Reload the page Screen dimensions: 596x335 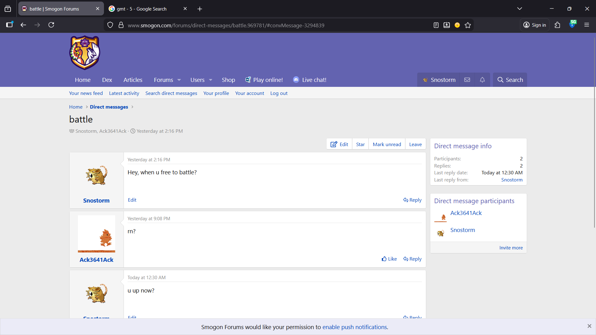tap(51, 25)
